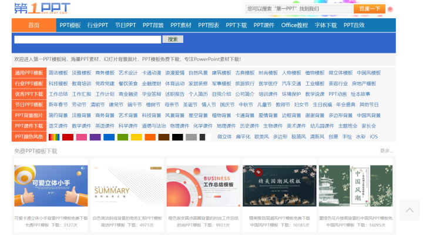
Task: Open the PPT模板 navigation item
Action: [x=70, y=25]
